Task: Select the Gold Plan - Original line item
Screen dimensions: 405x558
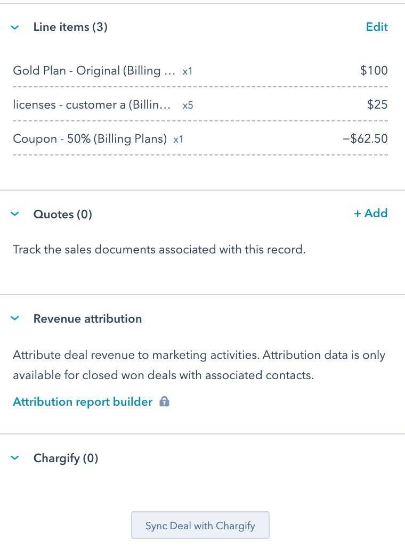Action: (94, 71)
